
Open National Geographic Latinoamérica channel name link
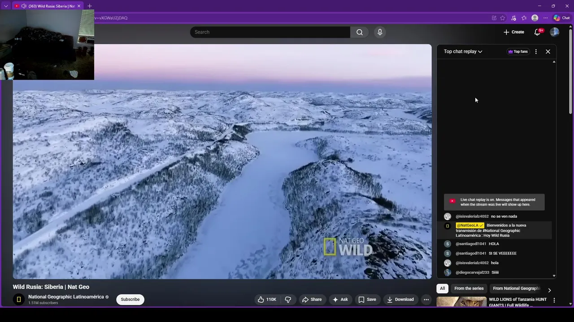(66, 297)
